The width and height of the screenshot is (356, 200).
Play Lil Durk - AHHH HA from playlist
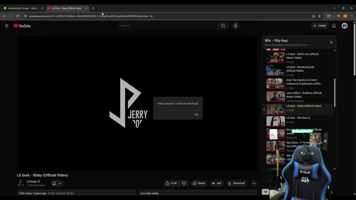[298, 58]
